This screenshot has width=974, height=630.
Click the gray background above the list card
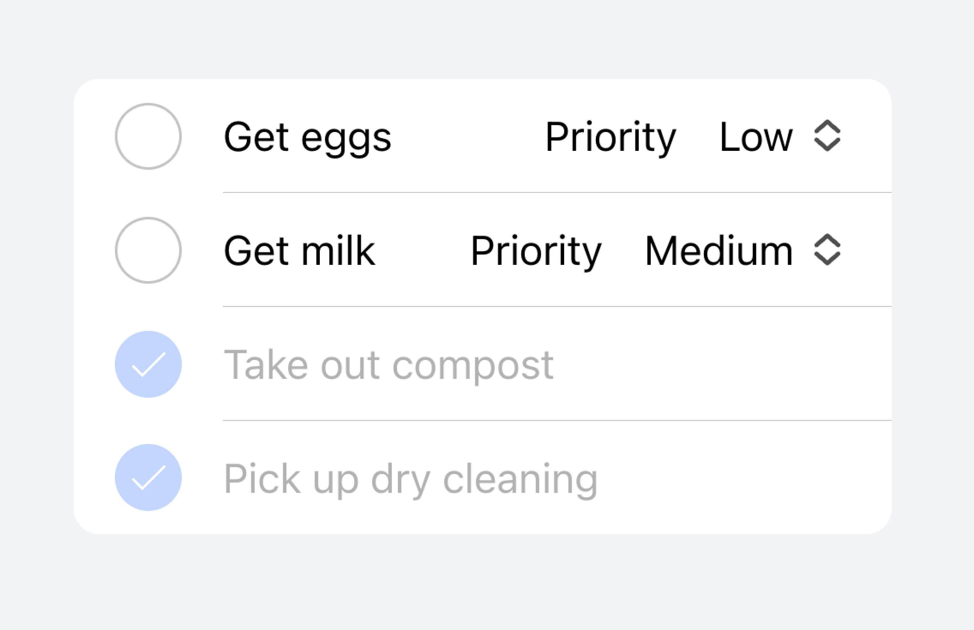pos(487,39)
